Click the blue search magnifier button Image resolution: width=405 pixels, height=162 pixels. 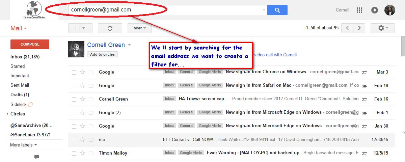[x=277, y=10]
